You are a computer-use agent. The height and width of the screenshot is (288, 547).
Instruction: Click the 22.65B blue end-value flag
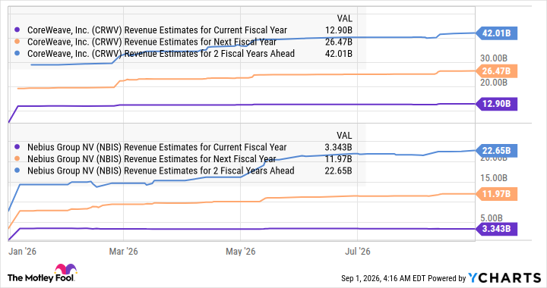[496, 151]
